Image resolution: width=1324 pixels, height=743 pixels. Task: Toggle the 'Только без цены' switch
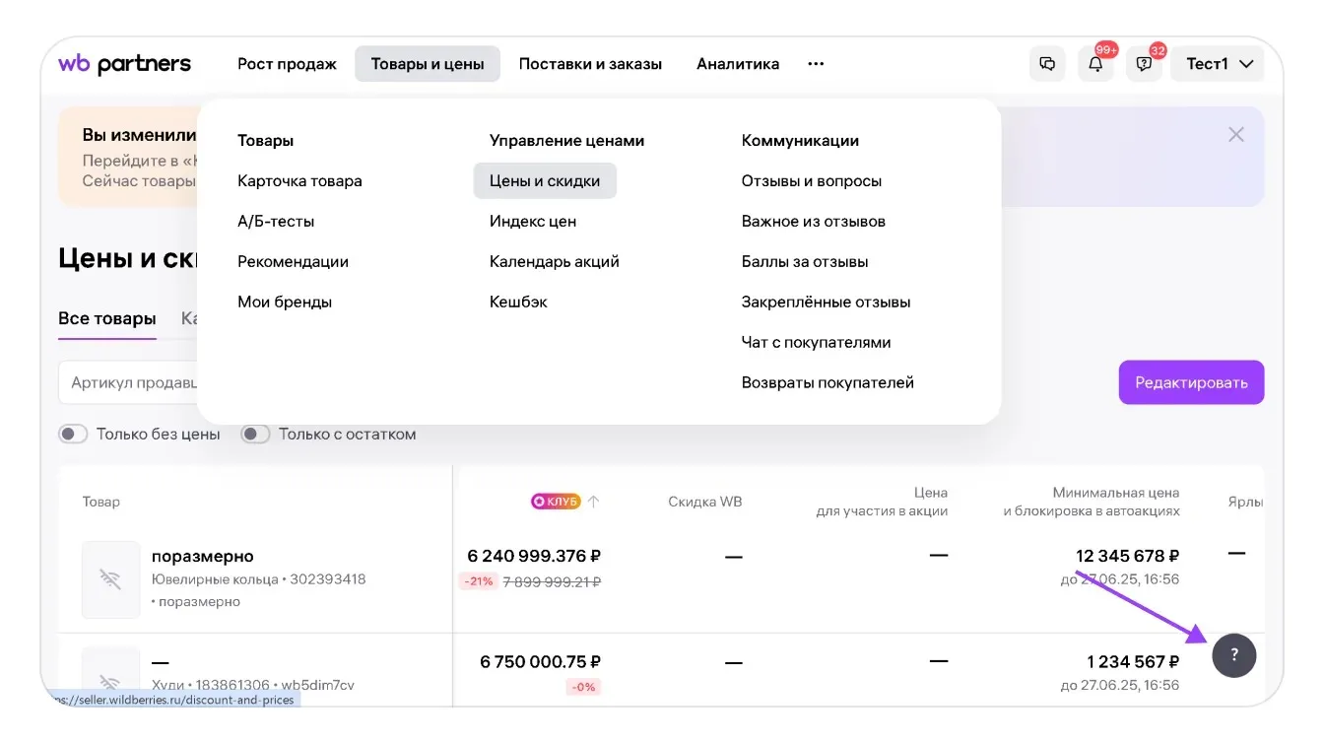click(x=73, y=434)
